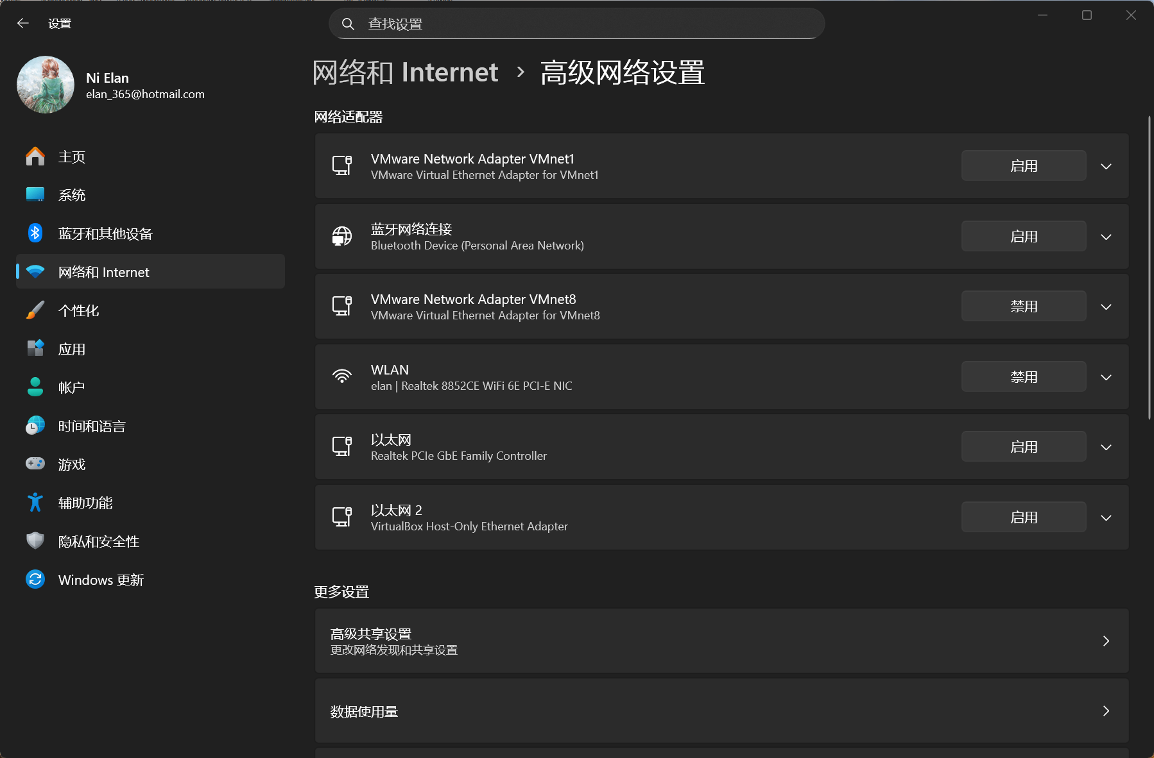Image resolution: width=1154 pixels, height=758 pixels.
Task: Click the WLAN Wi-Fi adapter icon
Action: 342,377
